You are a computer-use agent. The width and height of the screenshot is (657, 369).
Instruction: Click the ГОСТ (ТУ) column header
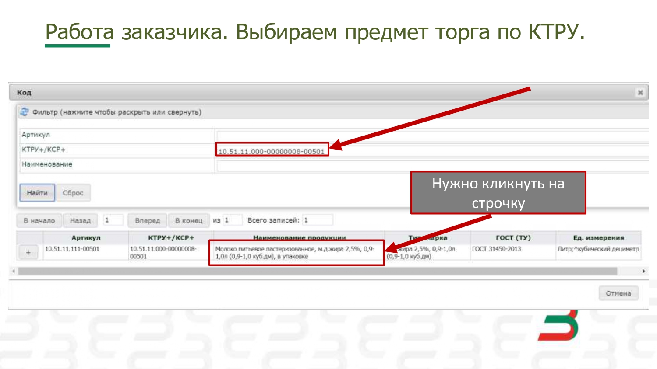512,238
